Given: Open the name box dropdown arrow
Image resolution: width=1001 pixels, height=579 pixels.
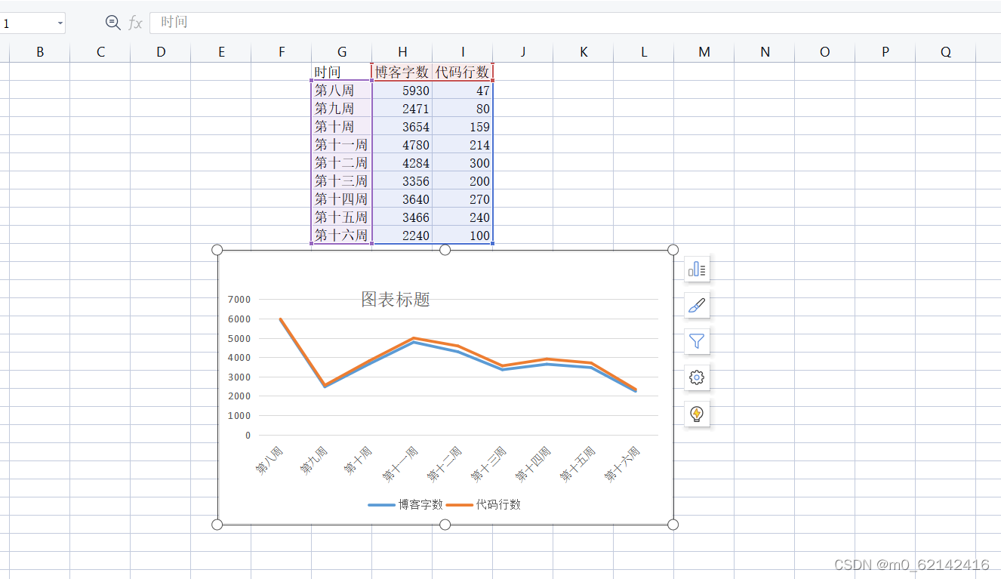Looking at the screenshot, I should [x=60, y=23].
